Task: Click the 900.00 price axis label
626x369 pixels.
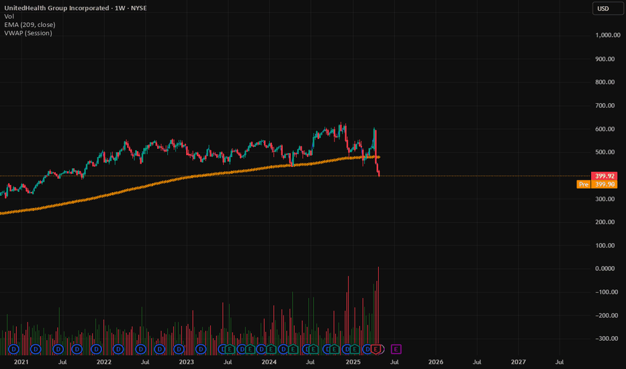Action: tap(605, 58)
